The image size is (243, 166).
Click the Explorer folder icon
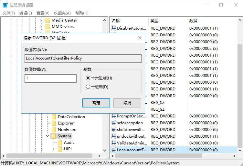(x=54, y=123)
